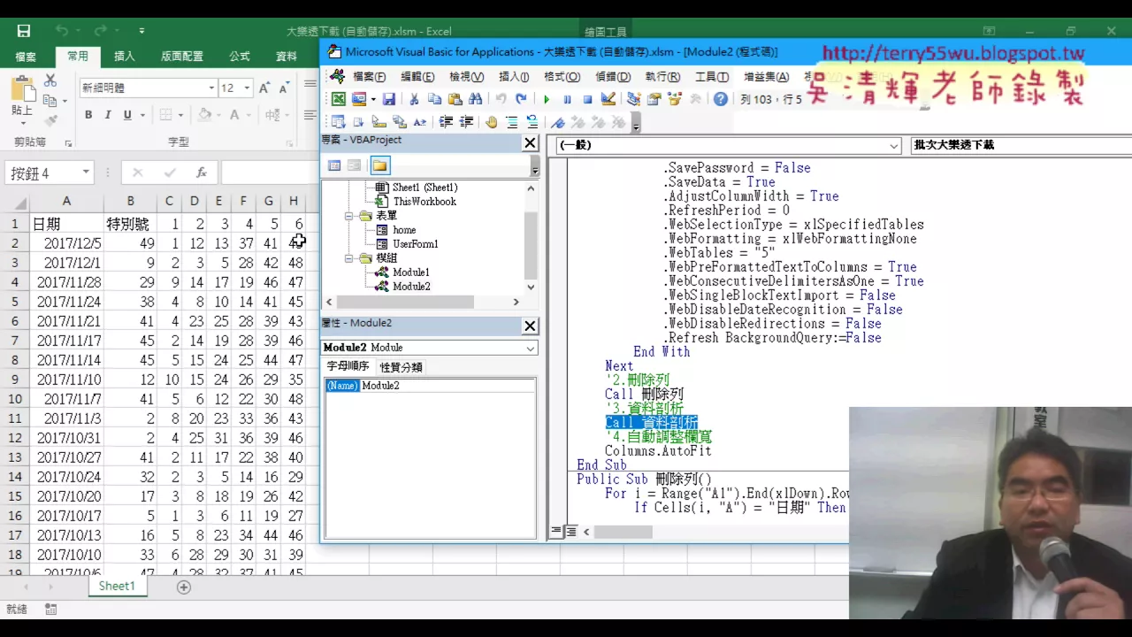
Task: Click View Microsoft Excel icon in VBA toolbar
Action: [339, 99]
